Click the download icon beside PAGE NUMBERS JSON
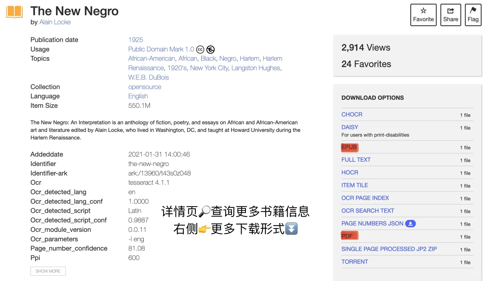 point(410,223)
